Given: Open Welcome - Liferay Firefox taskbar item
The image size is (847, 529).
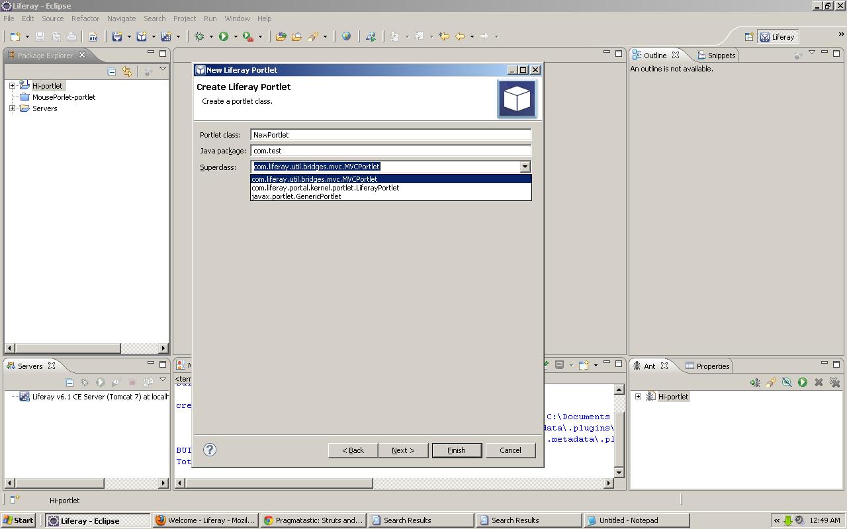Looking at the screenshot, I should click(205, 520).
